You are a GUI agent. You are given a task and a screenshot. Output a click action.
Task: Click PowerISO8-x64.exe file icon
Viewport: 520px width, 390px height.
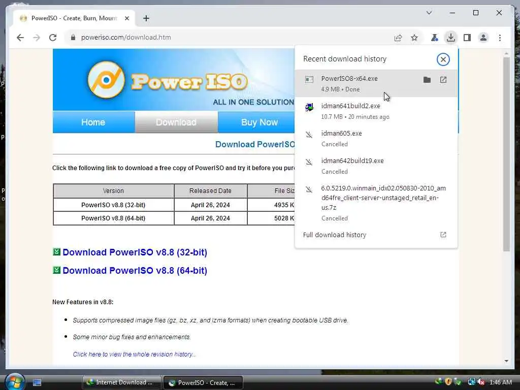[309, 80]
